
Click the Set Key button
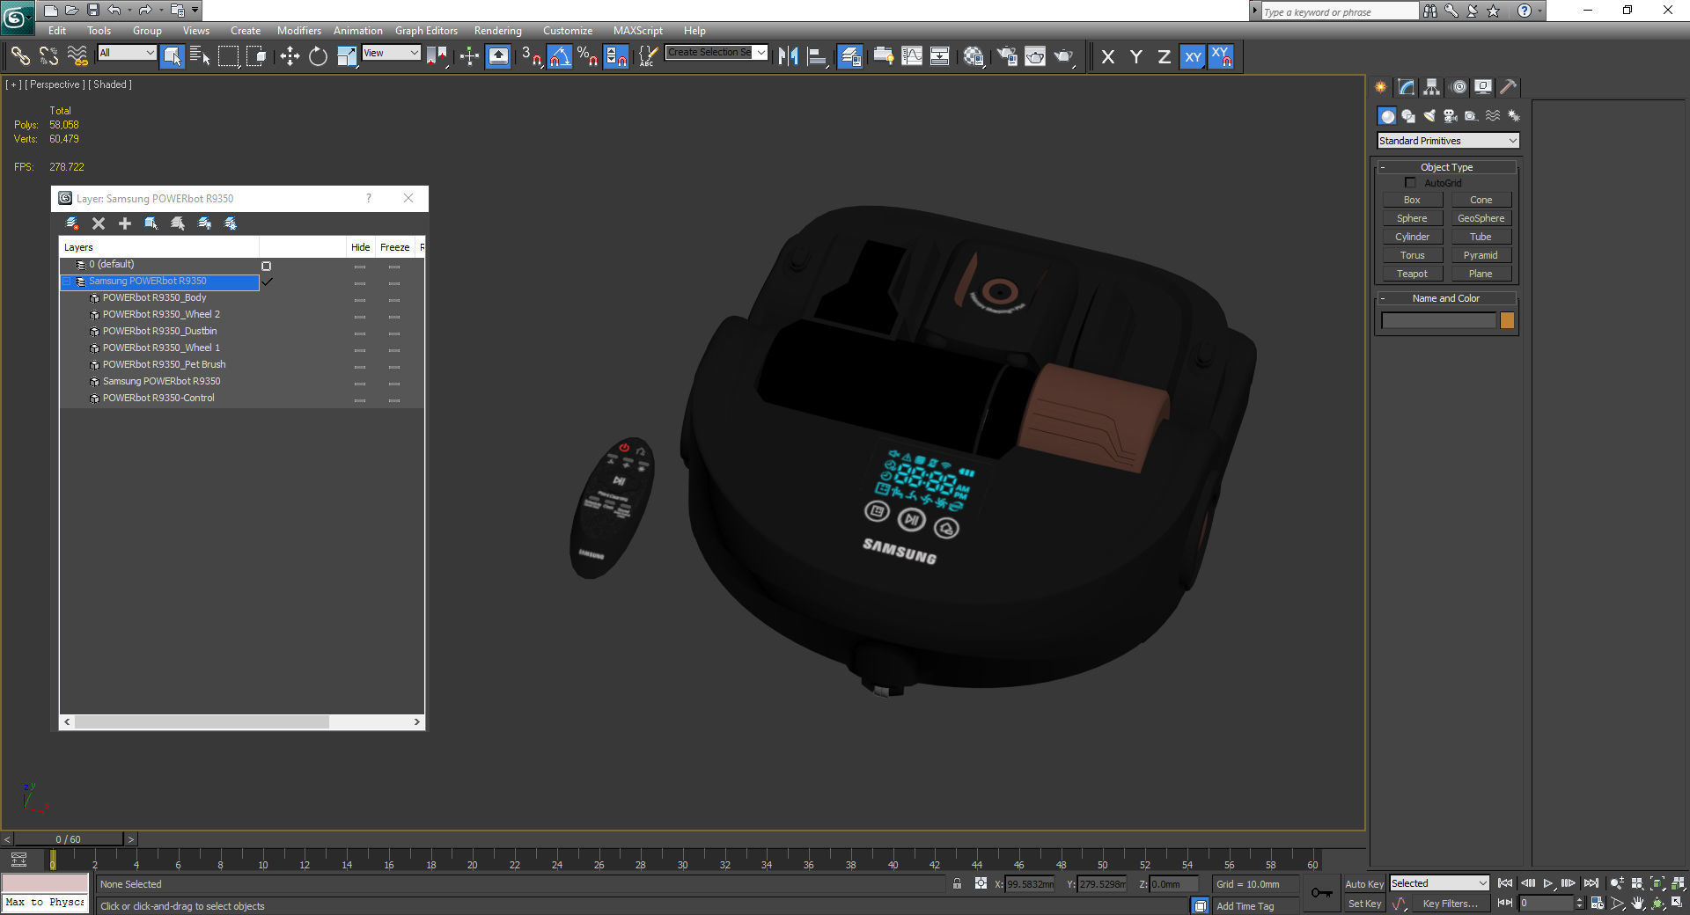(1364, 904)
